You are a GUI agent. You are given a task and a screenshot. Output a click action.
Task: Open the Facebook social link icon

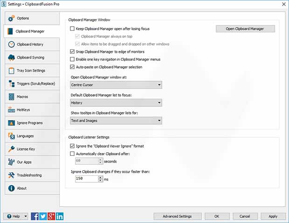click(34, 216)
